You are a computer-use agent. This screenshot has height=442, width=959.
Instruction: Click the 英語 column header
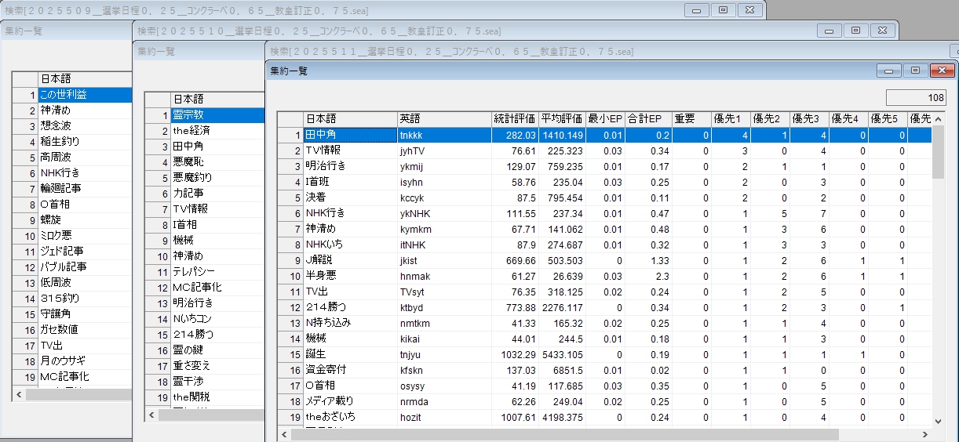pyautogui.click(x=443, y=118)
